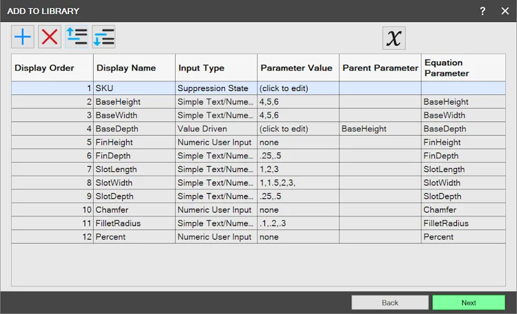Move selected row down with arrow icon

tap(103, 37)
